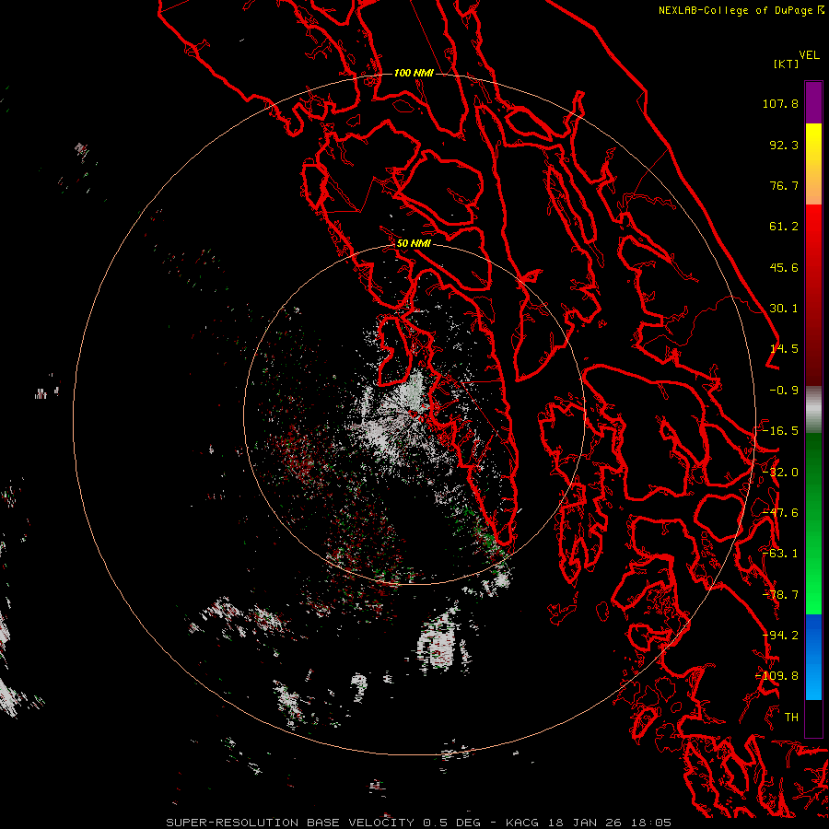Click the -63.1 legend value

pyautogui.click(x=780, y=554)
